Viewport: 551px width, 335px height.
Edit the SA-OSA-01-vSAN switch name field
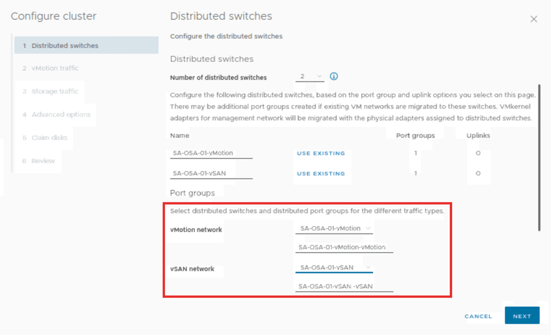point(211,173)
